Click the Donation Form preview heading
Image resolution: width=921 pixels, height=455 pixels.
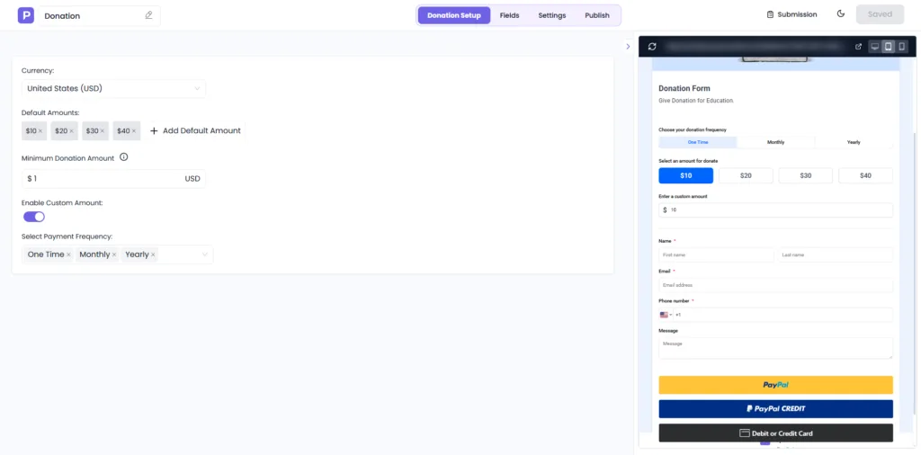(684, 89)
